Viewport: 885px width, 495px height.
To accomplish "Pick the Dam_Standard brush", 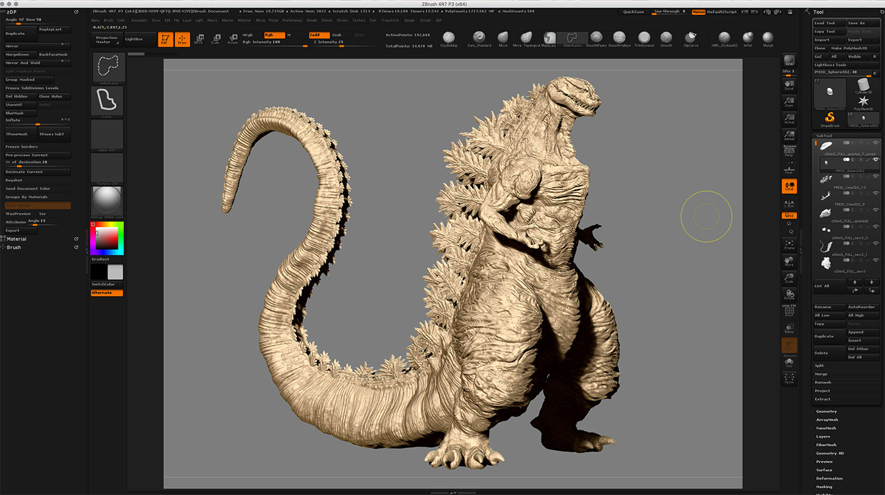I will pos(479,39).
